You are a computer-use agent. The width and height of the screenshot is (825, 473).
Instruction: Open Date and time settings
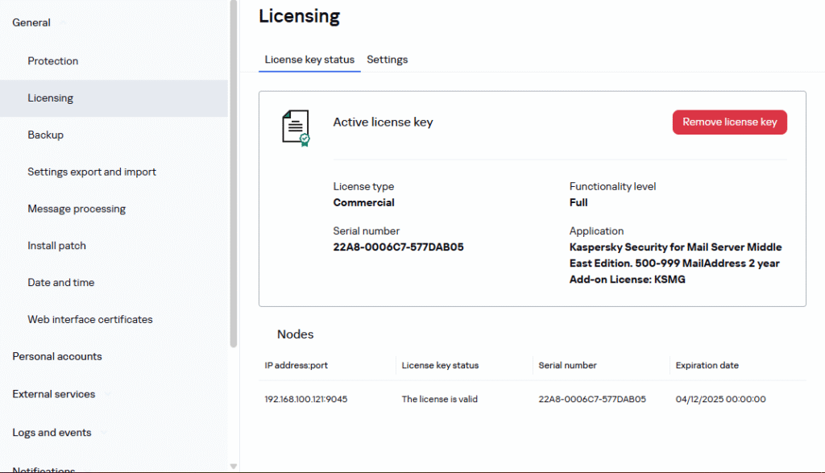tap(61, 283)
